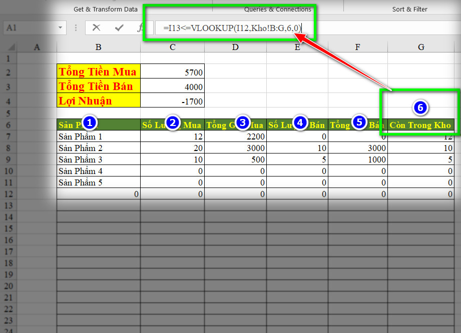Select the row 22 header
This screenshot has height=333, width=461.
pos(8,309)
